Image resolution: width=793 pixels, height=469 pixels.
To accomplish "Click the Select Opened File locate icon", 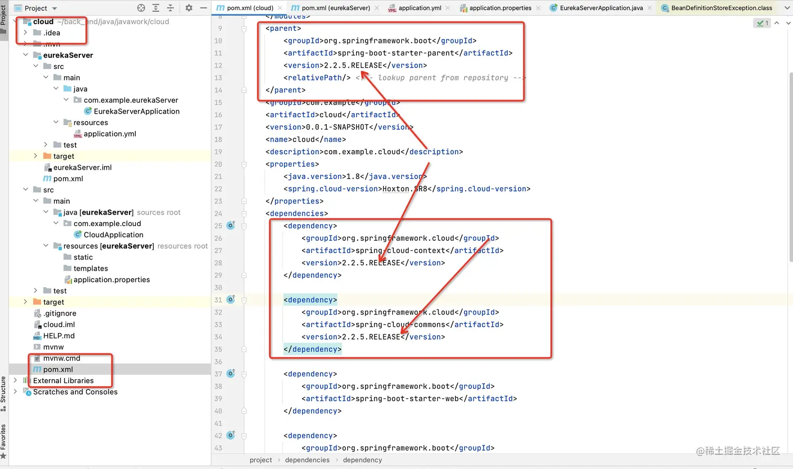I will [141, 8].
